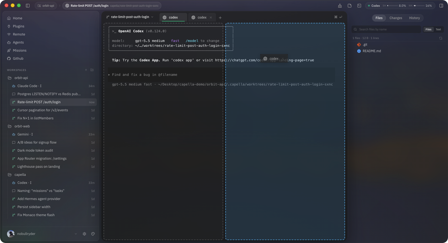The image size is (448, 243).
Task: Add a new terminal tab with plus
Action: pos(220,18)
